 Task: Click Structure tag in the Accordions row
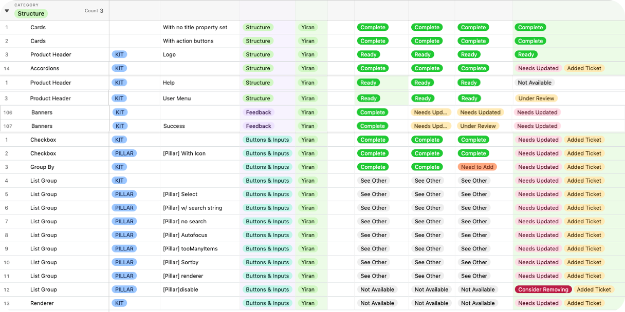coord(258,68)
